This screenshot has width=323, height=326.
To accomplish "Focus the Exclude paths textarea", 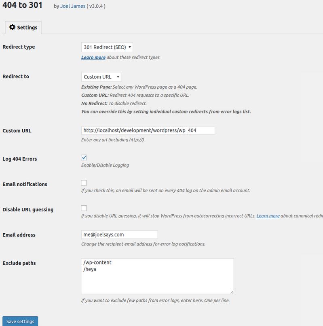I will pos(157,276).
